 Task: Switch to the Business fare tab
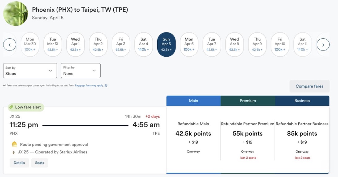coord(302,101)
